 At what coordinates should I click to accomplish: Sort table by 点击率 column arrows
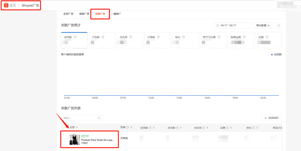(207, 128)
